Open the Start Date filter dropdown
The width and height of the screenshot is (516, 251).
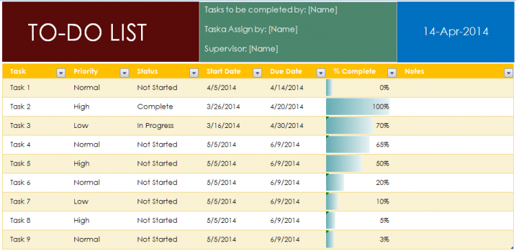[257, 73]
